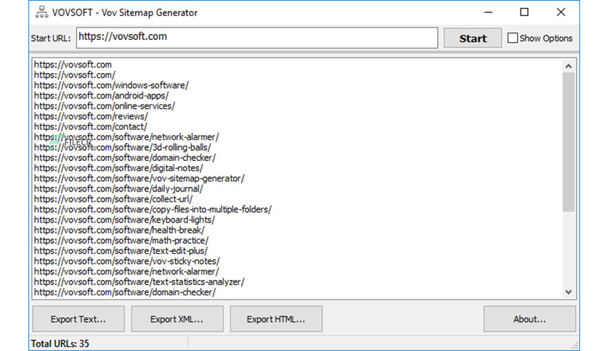607x351 pixels.
Task: Select the vov-sticky-notes URL line
Action: click(127, 261)
